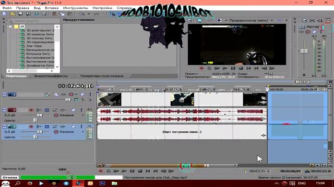
Task: Click the Copy icon in the toolbar
Action: (x=62, y=14)
